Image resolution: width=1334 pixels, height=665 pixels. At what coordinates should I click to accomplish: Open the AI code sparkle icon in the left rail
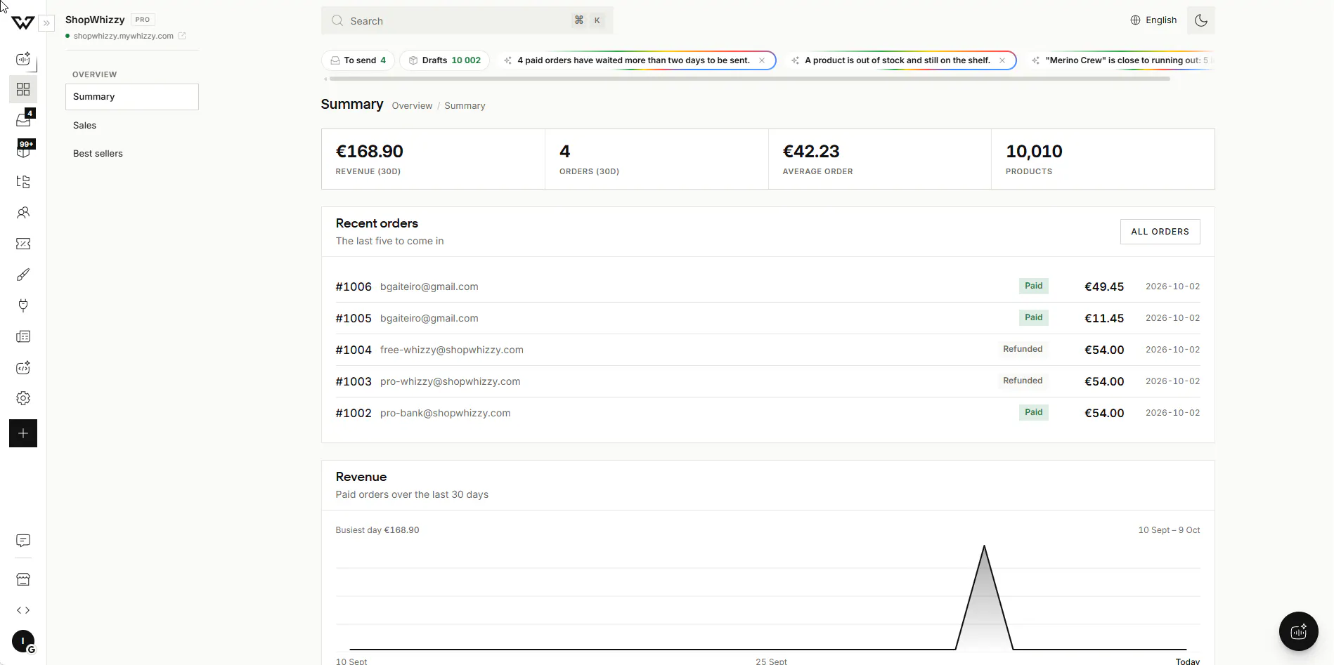(x=23, y=367)
